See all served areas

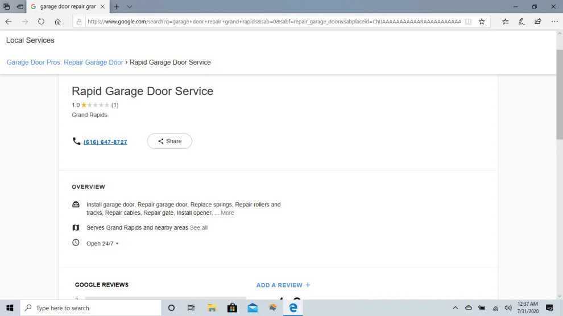198,227
